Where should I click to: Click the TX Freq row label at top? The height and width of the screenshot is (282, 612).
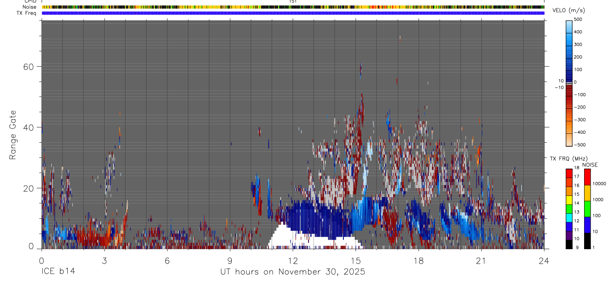point(27,13)
